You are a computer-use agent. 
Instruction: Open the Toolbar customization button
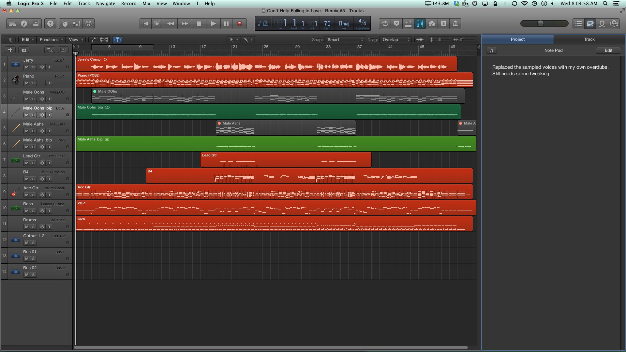click(x=36, y=23)
